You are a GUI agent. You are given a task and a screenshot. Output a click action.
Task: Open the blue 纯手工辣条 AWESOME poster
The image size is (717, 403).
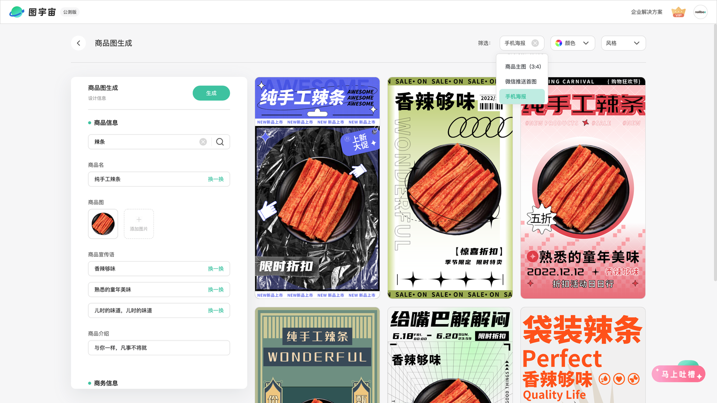pos(317,188)
